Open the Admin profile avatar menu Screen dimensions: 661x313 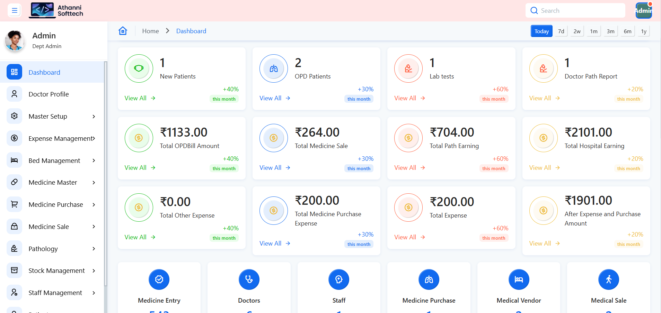[x=643, y=10]
